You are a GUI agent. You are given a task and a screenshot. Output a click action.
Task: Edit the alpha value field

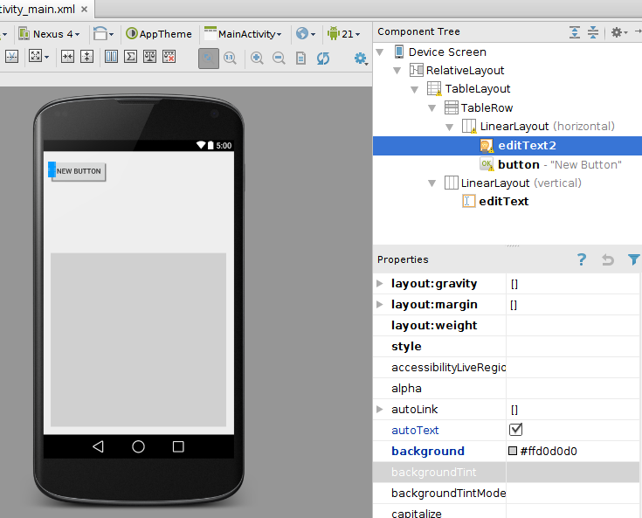point(572,388)
